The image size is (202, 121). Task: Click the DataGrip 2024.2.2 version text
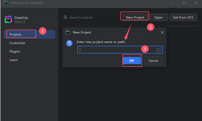pyautogui.click(x=20, y=22)
